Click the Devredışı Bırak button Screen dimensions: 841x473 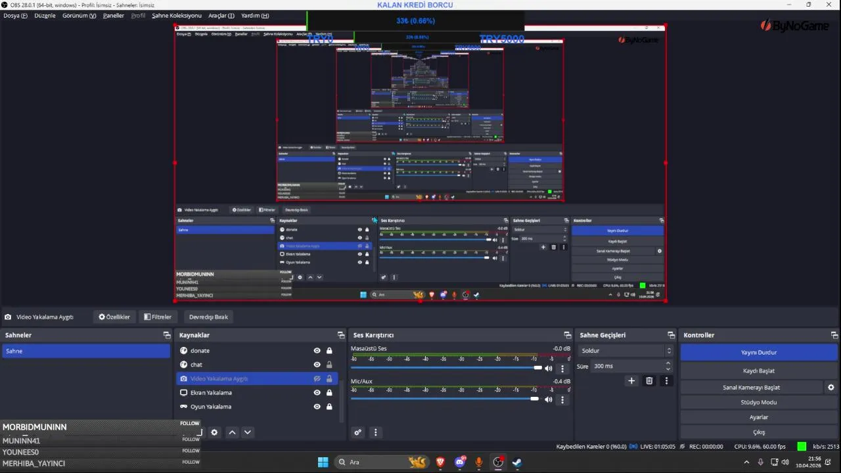(x=208, y=317)
